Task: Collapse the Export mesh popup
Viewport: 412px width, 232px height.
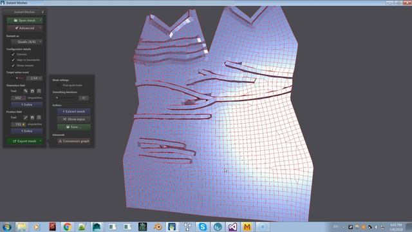Action: (24, 141)
